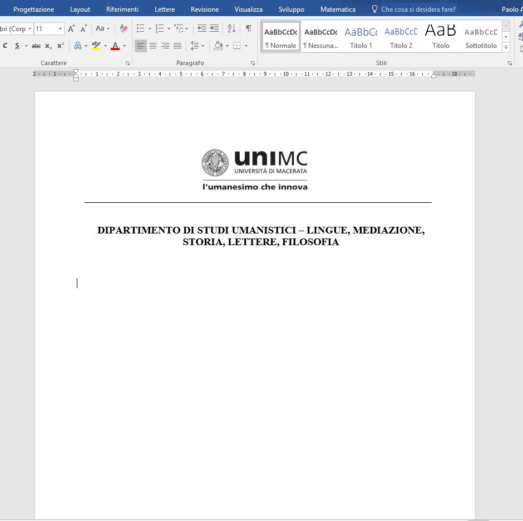Open the font size dropdown
This screenshot has width=523, height=521.
click(x=61, y=29)
